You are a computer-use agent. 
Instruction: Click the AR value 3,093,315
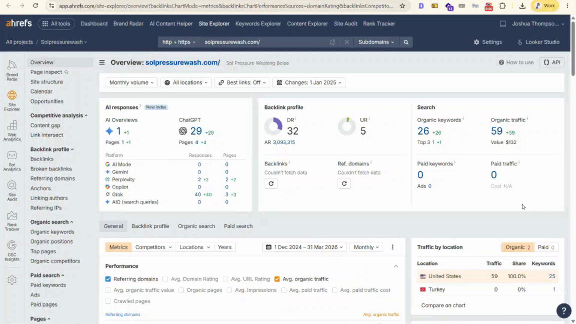pyautogui.click(x=284, y=142)
